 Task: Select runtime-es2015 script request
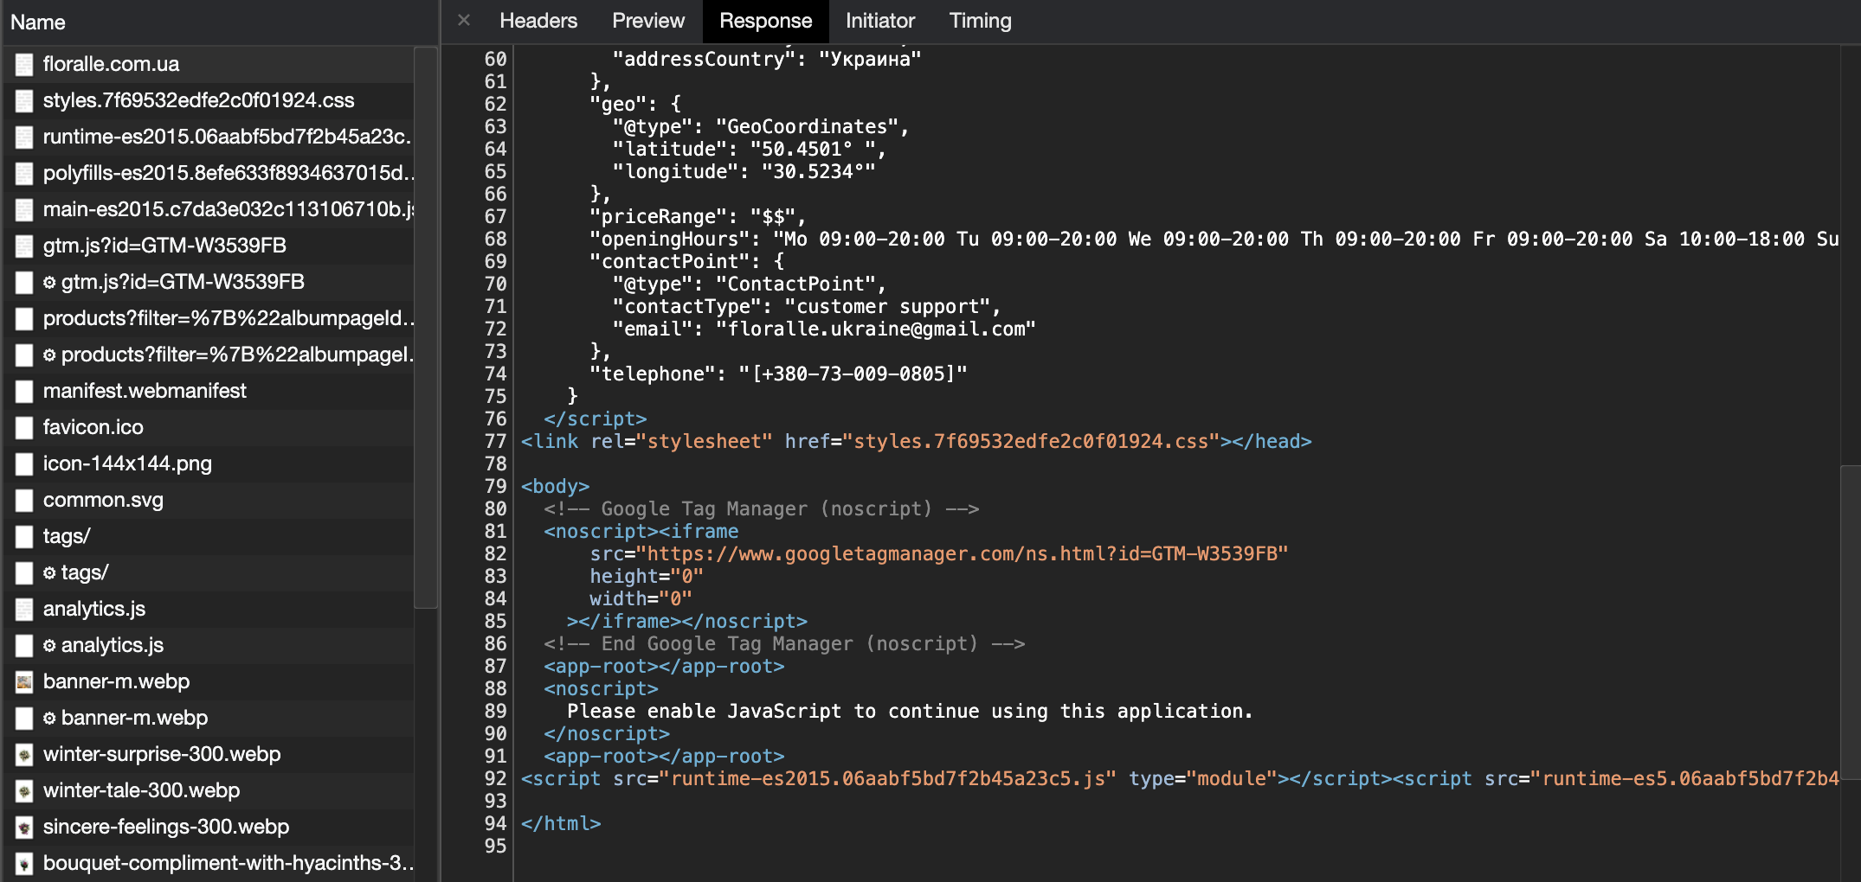coord(208,137)
